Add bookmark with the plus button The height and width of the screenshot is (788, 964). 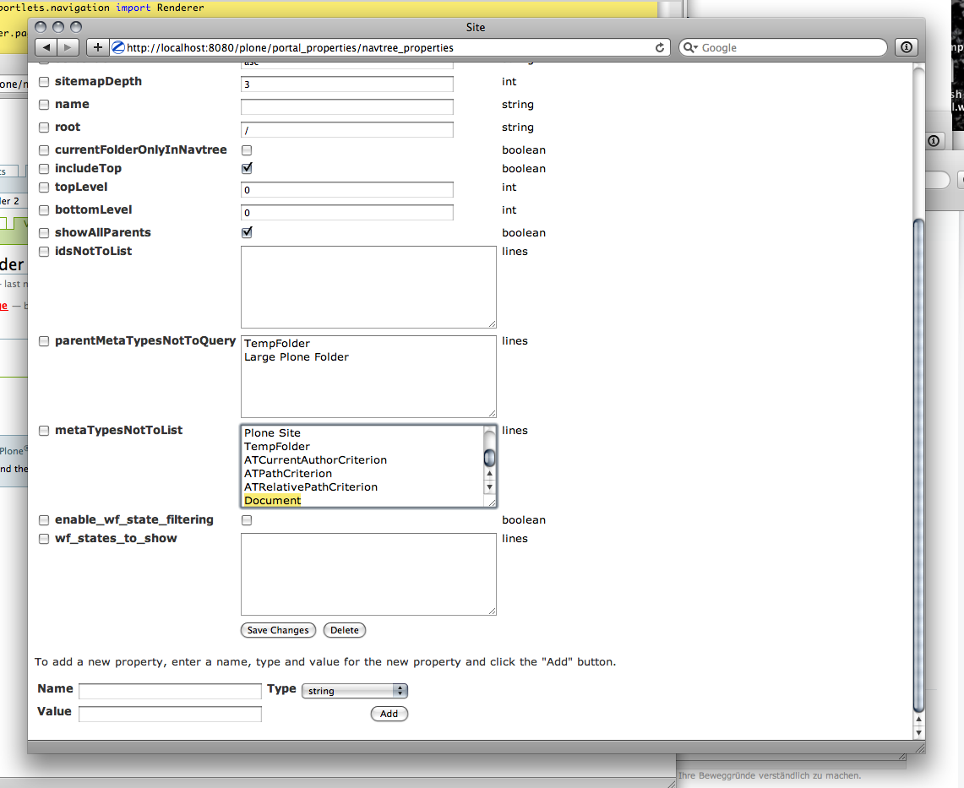98,47
